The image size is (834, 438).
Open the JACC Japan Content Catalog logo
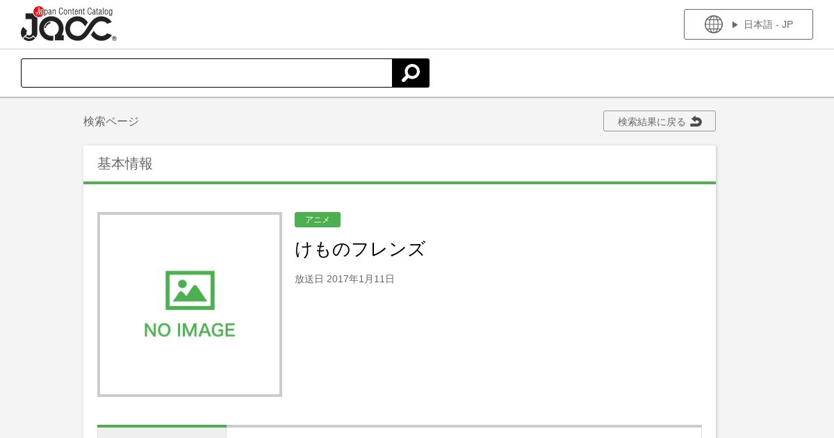69,24
